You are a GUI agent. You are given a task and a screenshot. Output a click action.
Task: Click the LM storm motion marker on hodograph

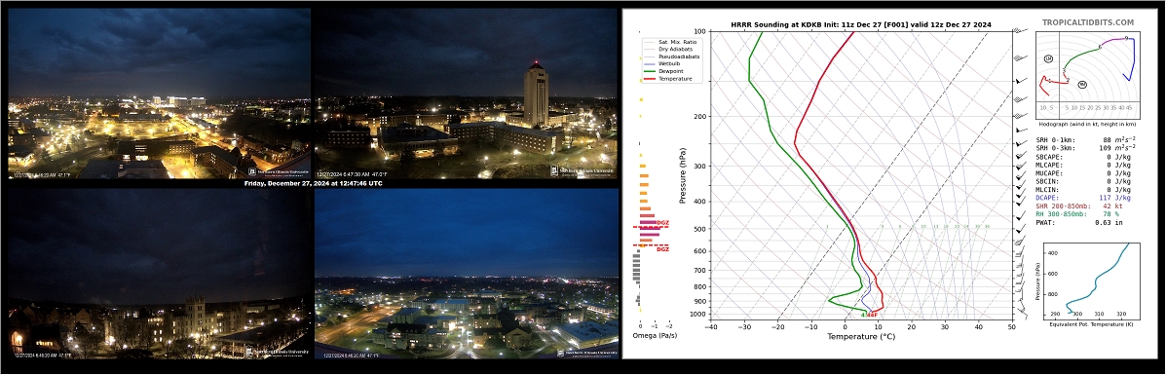(x=1048, y=58)
